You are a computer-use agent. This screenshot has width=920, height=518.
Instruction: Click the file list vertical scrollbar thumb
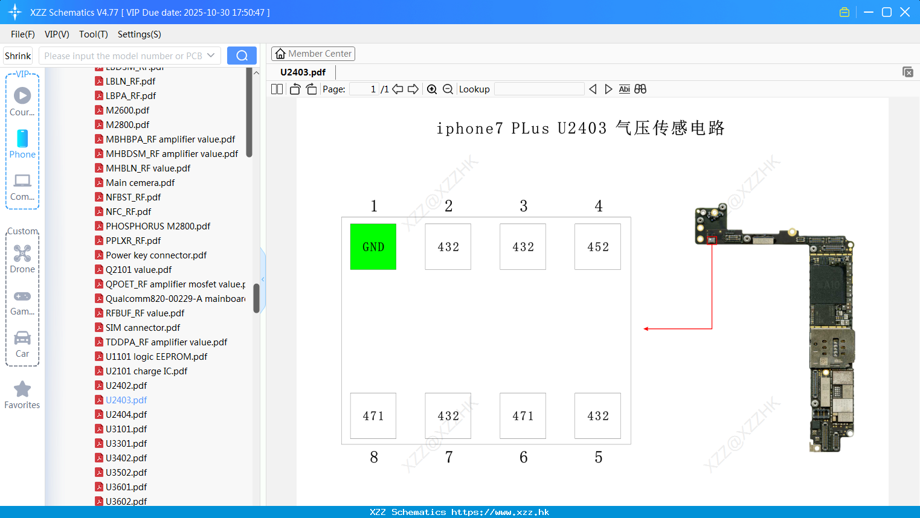256,298
